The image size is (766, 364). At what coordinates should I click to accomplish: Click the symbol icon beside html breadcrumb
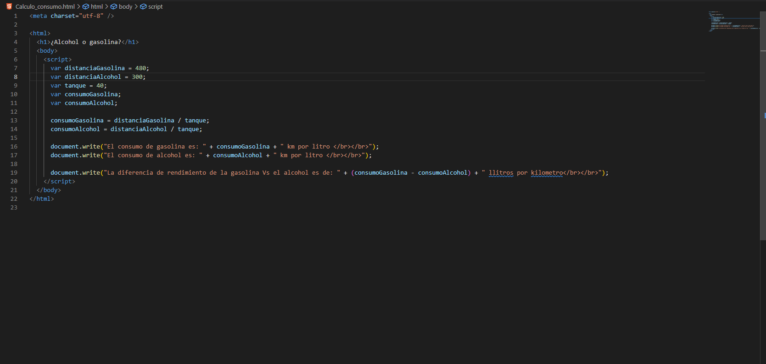86,6
